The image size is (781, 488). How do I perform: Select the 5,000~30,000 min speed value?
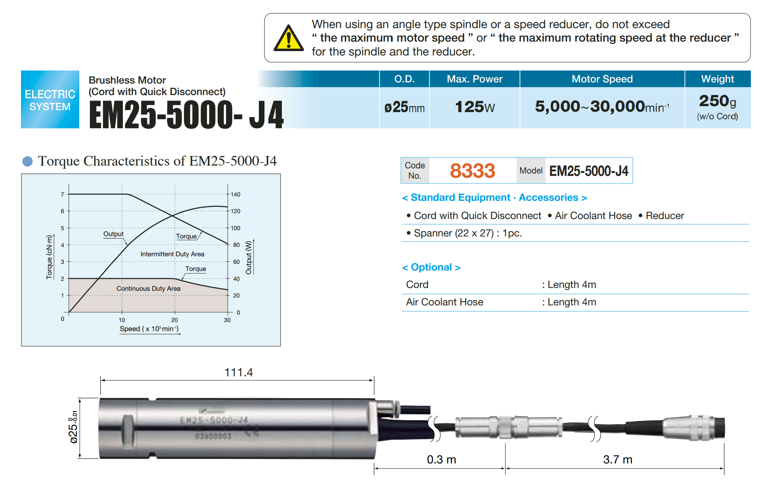[x=602, y=107]
